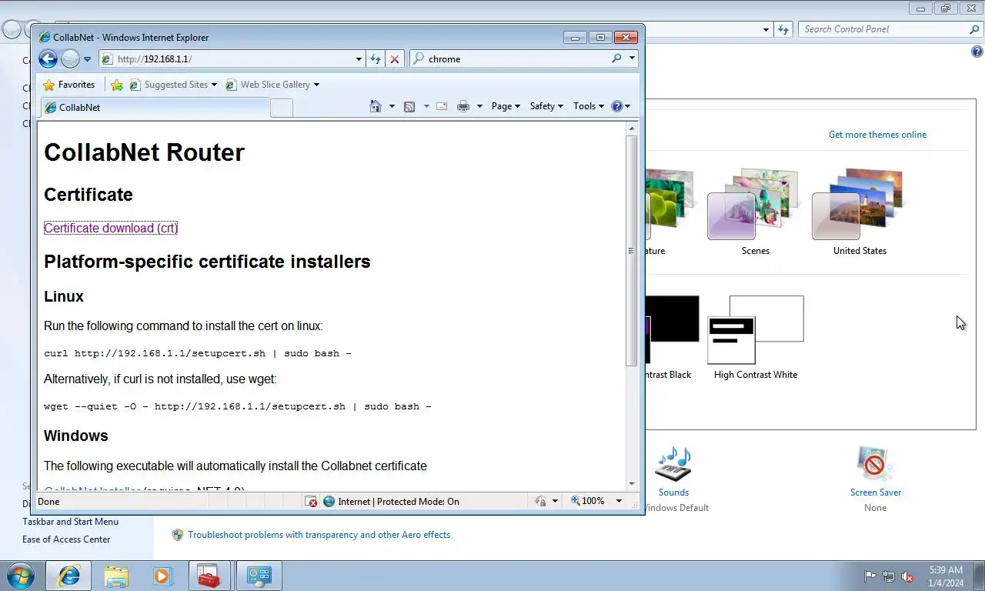Select the CollabNet tab
Image resolution: width=985 pixels, height=591 pixels.
(155, 108)
